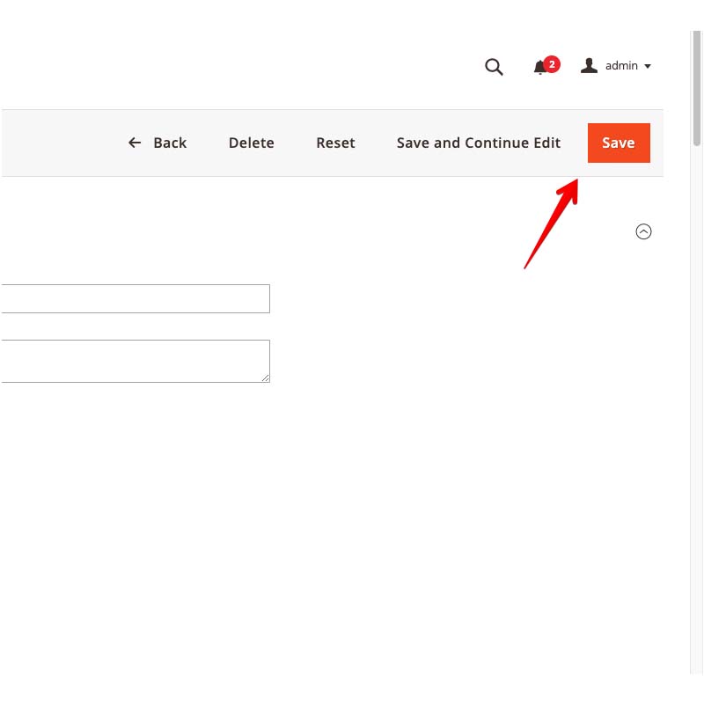704x704 pixels.
Task: Click the left arrow icon beside Back
Action: pos(135,143)
